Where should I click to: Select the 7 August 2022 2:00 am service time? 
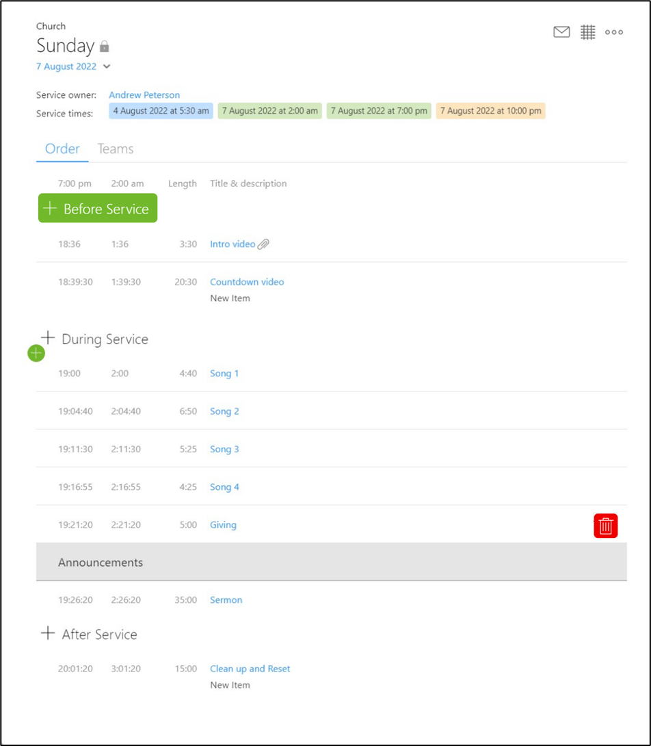270,111
